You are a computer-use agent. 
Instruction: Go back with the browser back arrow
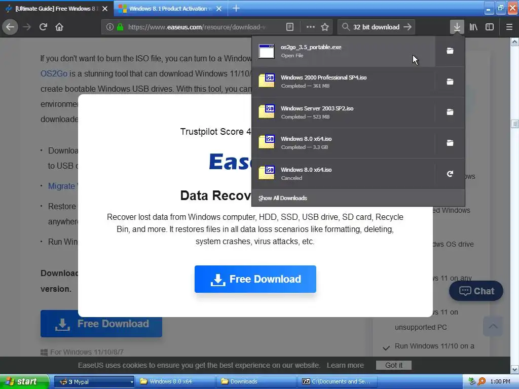(10, 27)
